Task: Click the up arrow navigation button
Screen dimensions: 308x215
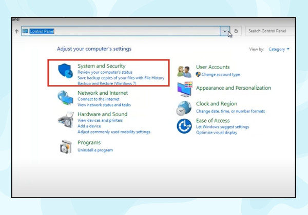Action: click(17, 31)
